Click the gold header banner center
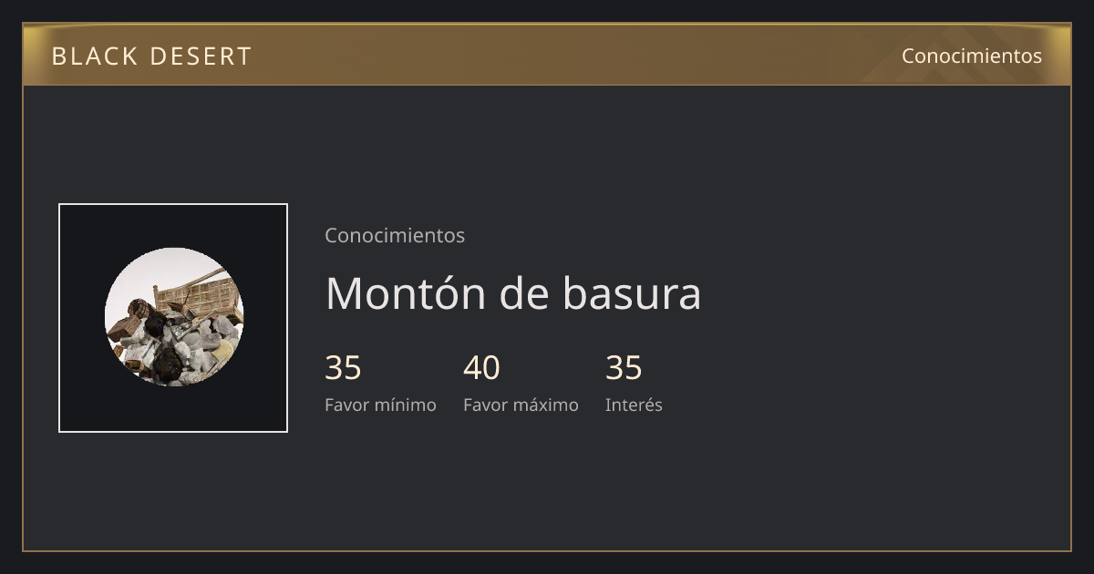Viewport: 1094px width, 574px height. [x=547, y=55]
